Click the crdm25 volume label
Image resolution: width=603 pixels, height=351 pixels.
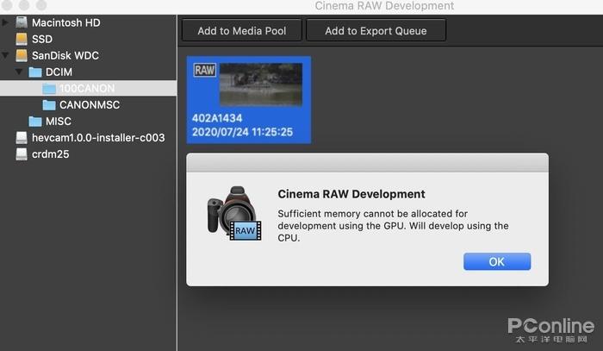pos(50,154)
